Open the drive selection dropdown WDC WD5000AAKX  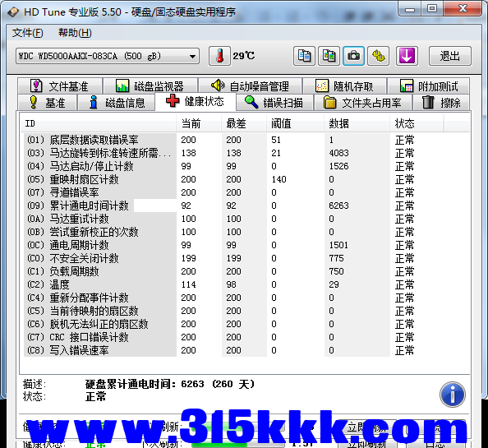[x=108, y=56]
